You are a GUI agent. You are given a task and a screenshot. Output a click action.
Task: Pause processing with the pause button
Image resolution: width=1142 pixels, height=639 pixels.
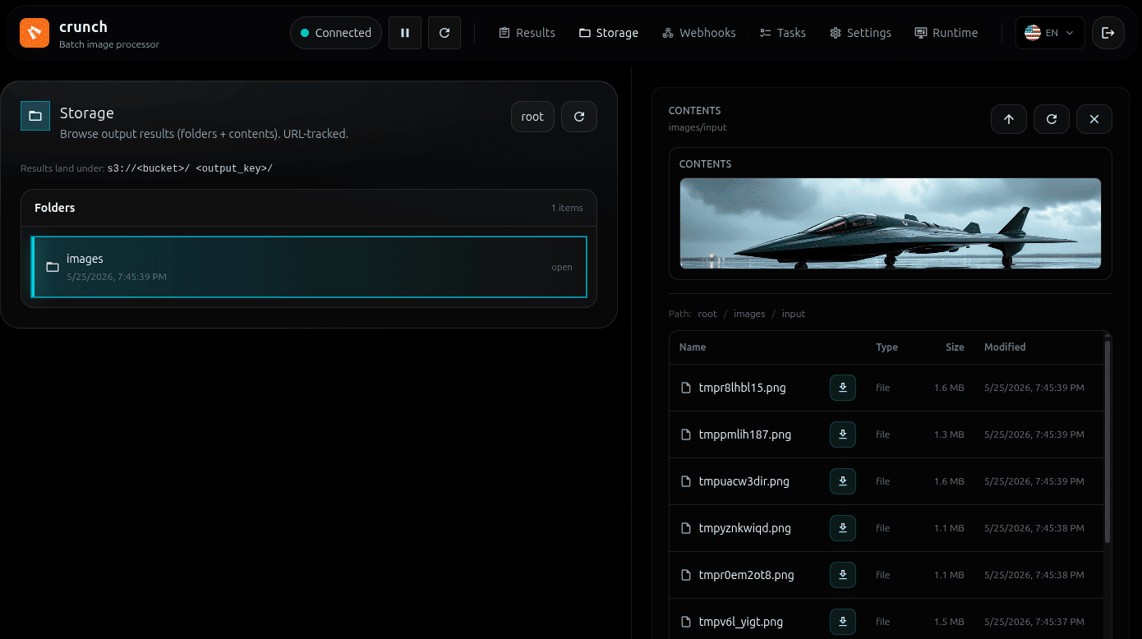point(405,33)
